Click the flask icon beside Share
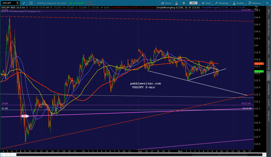 tap(177, 3)
